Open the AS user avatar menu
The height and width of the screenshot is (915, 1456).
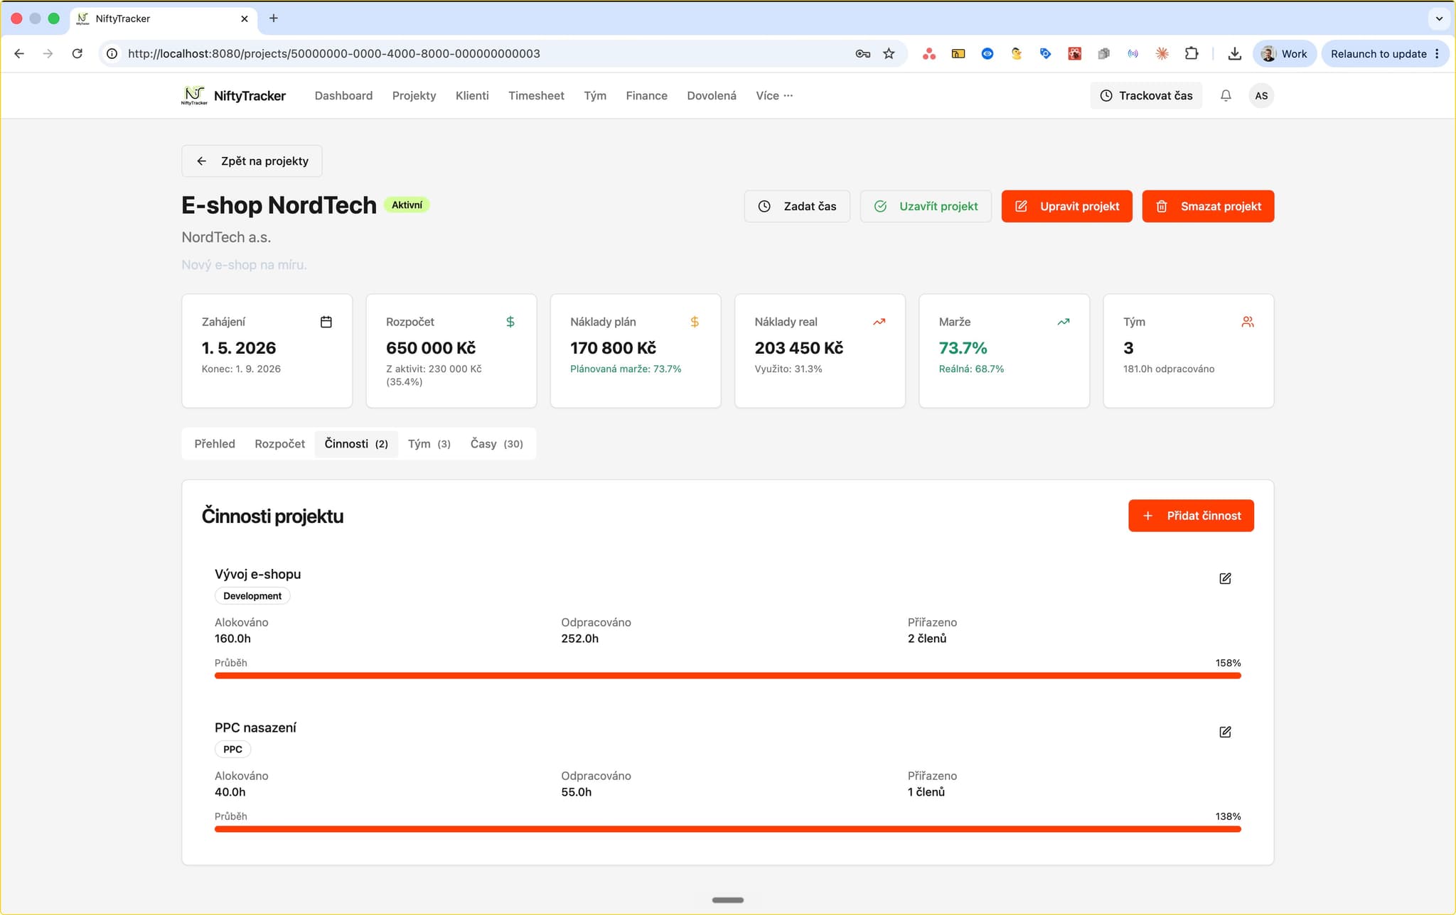pyautogui.click(x=1261, y=95)
